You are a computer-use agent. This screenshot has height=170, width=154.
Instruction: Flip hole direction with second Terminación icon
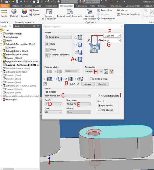click(111, 71)
